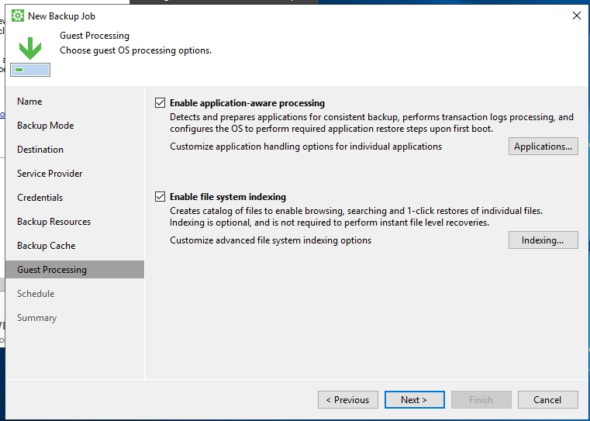590x421 pixels.
Task: Jump to the Credentials step
Action: (40, 198)
